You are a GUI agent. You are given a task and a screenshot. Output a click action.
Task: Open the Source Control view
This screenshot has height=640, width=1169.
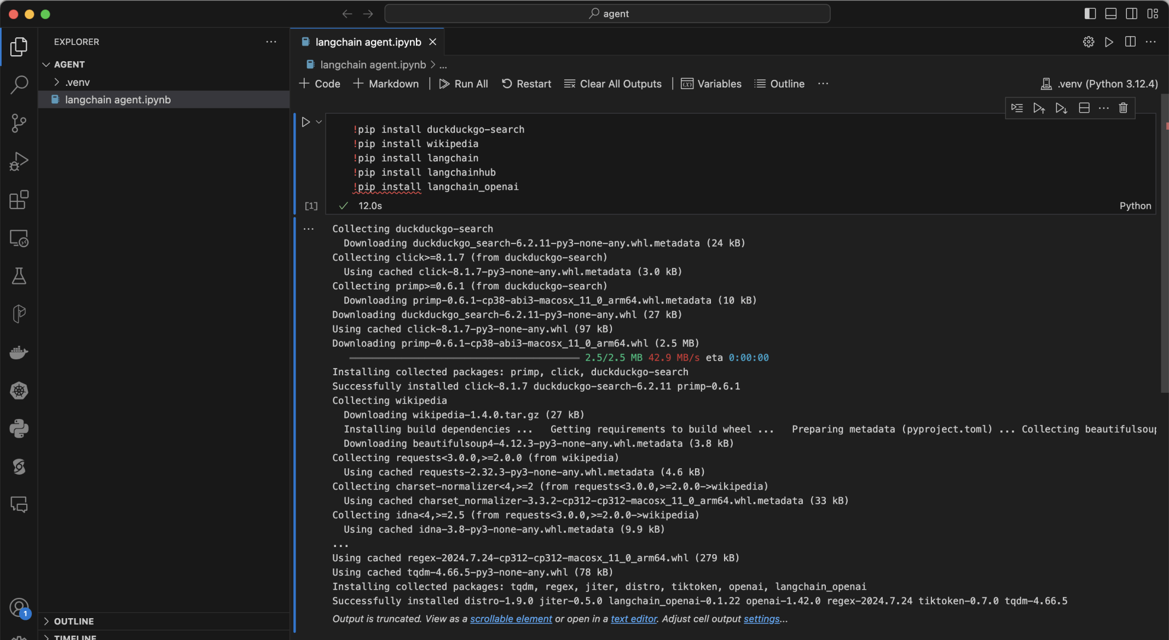[x=19, y=123]
